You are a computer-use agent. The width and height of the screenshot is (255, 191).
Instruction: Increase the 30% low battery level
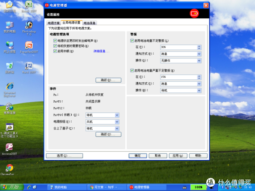pyautogui.click(x=199, y=46)
